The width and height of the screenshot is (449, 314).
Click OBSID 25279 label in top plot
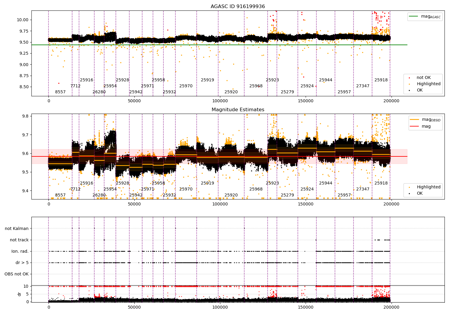click(287, 92)
